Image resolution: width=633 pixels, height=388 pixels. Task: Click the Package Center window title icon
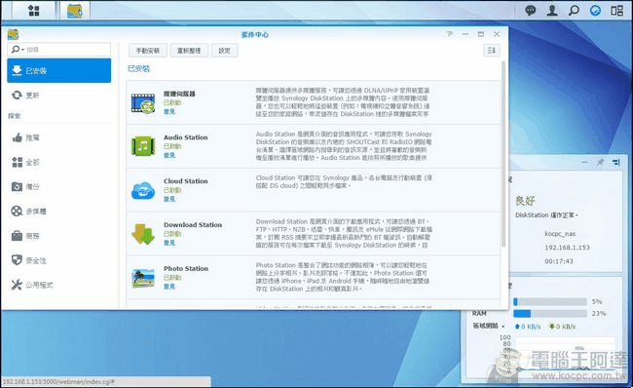coord(13,34)
